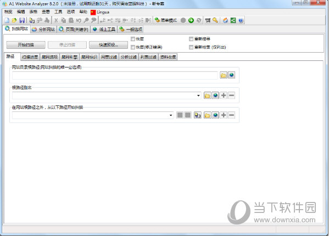
Task: Click the copy-list icon in 从以下路径开始扫描 row
Action: (197, 115)
